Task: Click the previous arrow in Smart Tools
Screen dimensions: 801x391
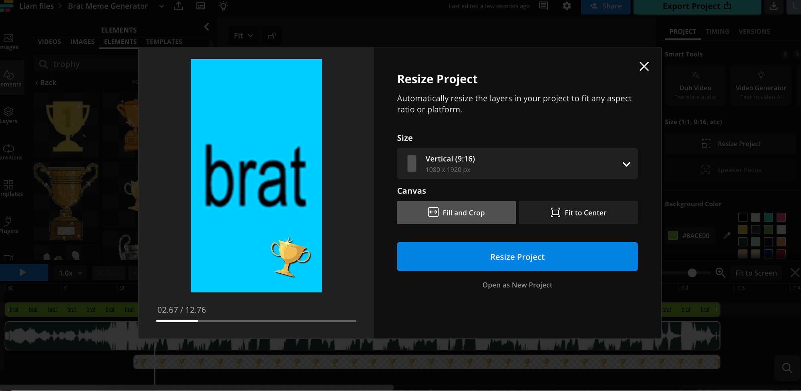Action: tap(785, 54)
